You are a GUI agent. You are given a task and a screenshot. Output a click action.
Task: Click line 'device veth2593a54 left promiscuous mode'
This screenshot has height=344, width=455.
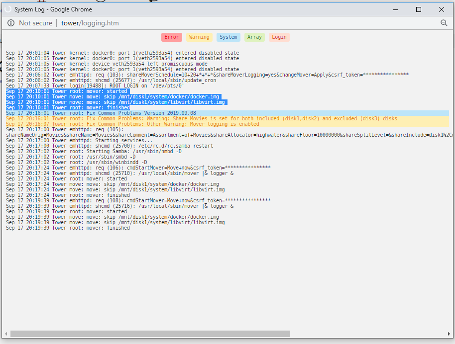[x=107, y=64]
